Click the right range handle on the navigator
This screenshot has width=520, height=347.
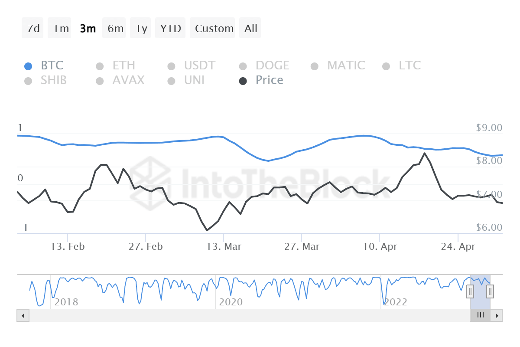[489, 291]
